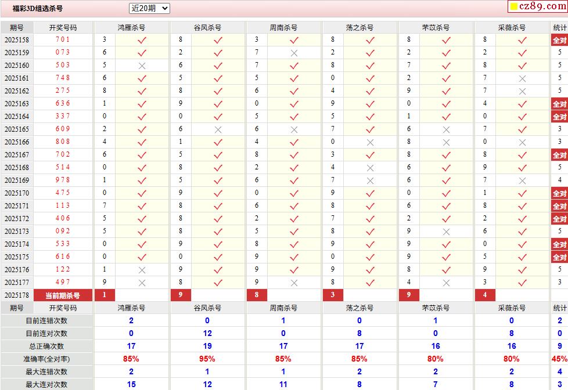Click the red checkmark in 周南杀号 for row 2025167
The height and width of the screenshot is (390, 568).
pos(294,156)
